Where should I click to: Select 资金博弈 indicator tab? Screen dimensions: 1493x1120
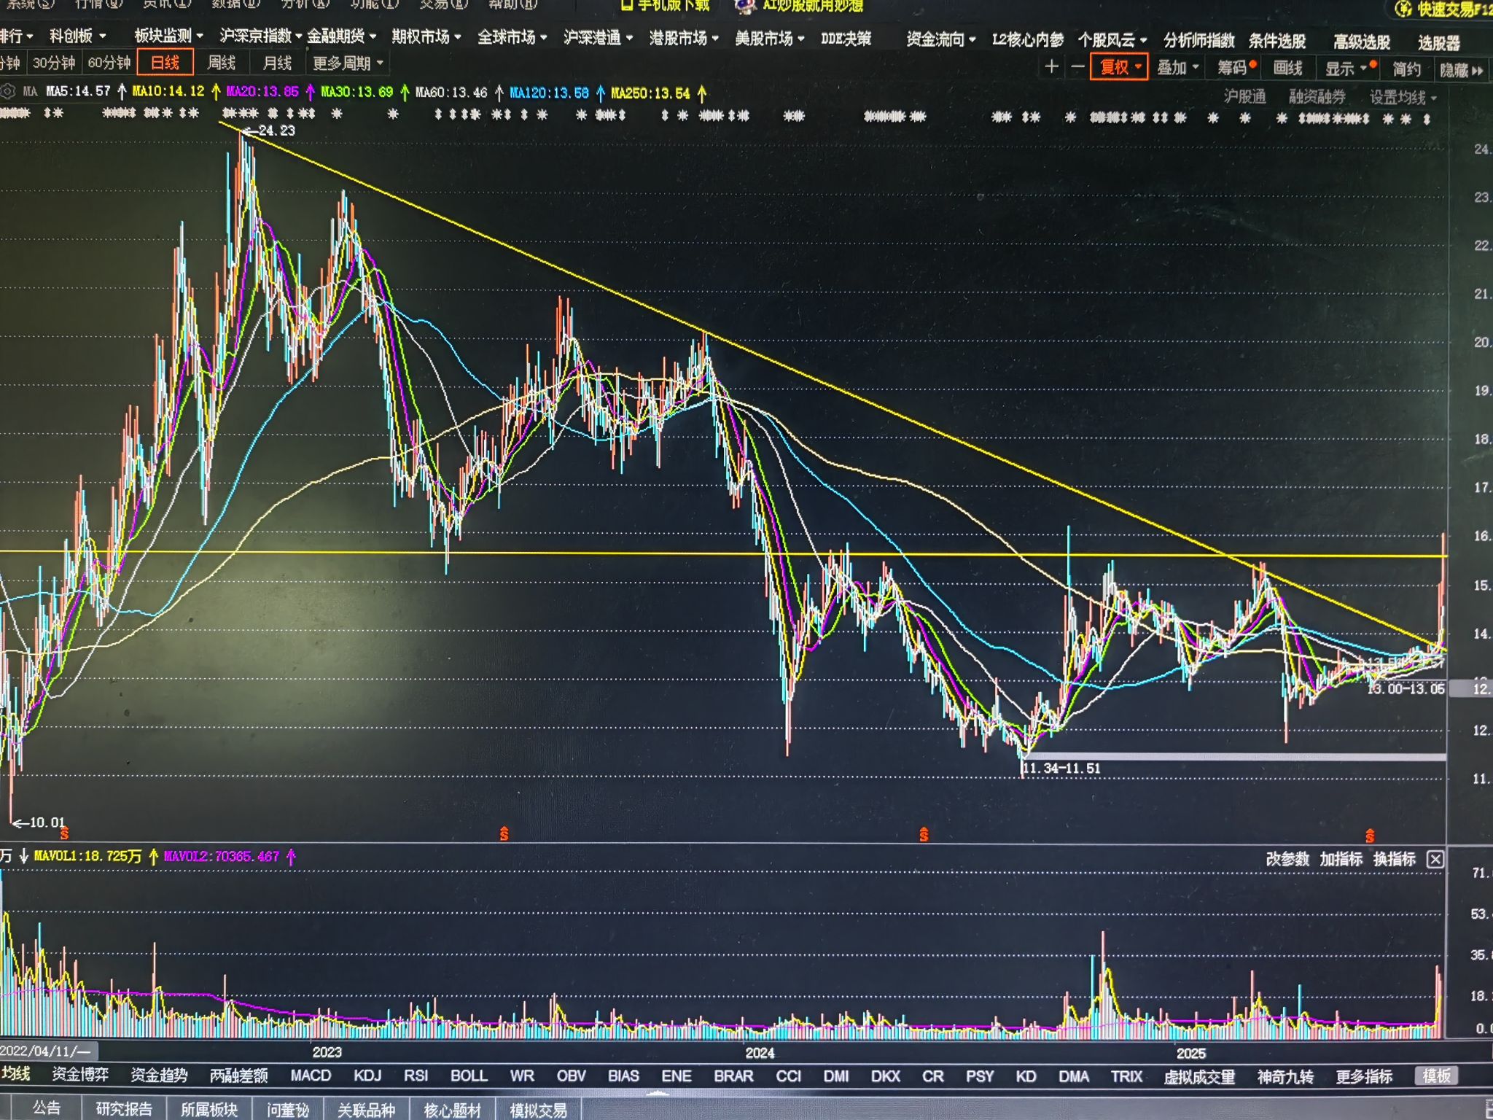[80, 1074]
